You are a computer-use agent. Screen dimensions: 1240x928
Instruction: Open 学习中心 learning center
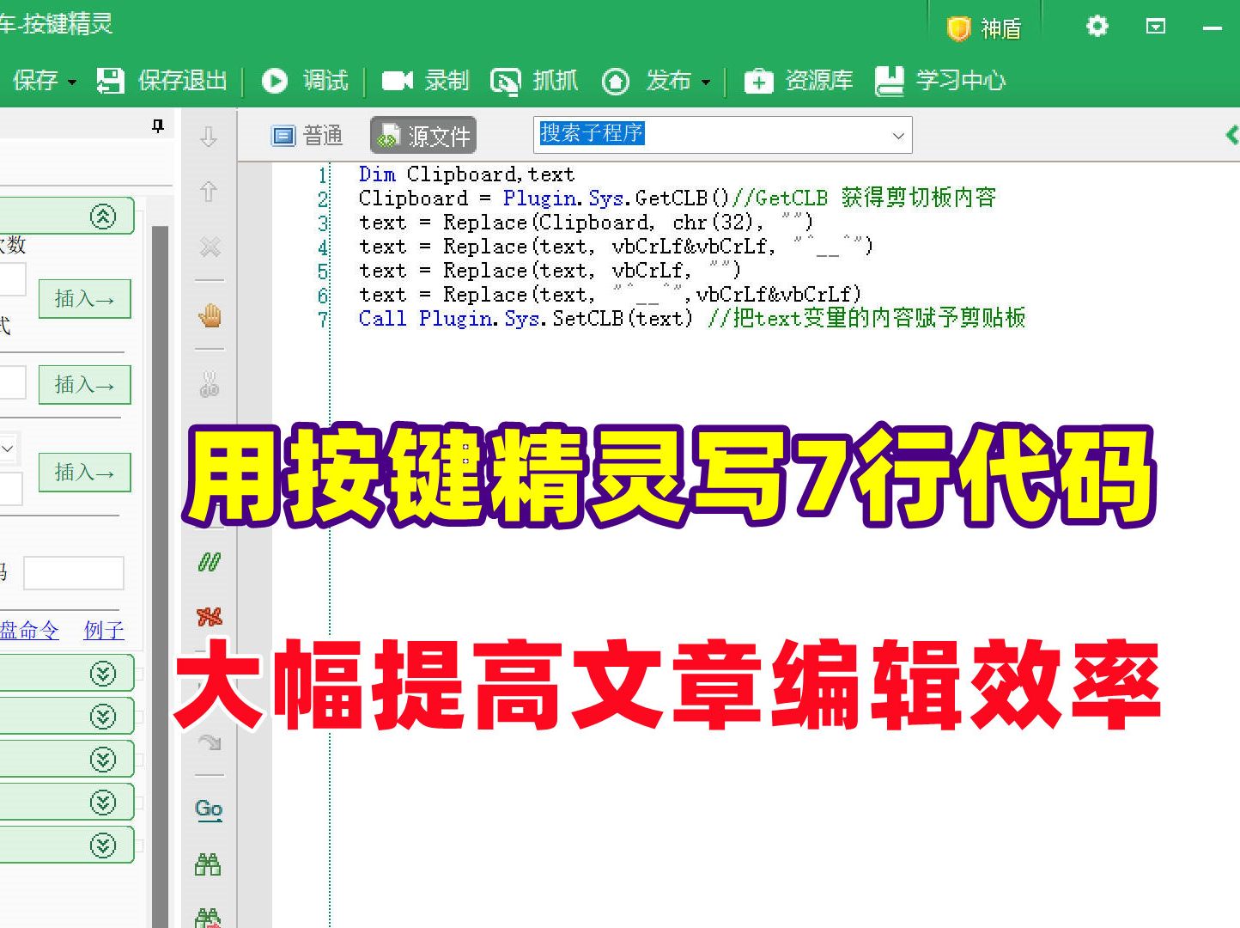pos(940,81)
